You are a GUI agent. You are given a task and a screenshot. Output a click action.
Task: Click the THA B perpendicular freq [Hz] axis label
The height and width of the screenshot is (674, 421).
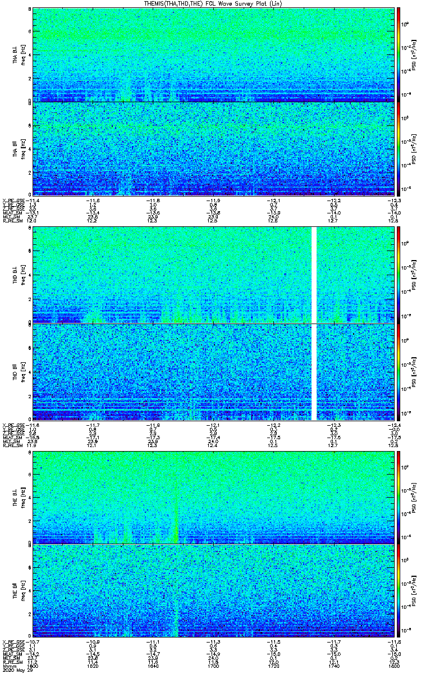(24, 54)
